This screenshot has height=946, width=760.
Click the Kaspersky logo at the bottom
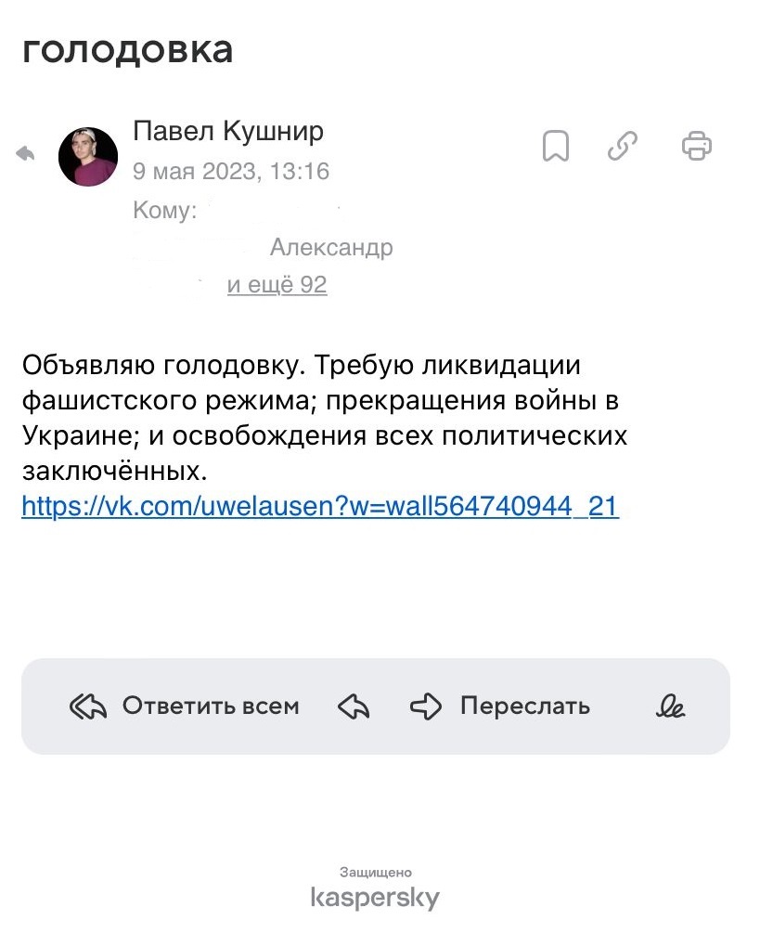click(375, 898)
